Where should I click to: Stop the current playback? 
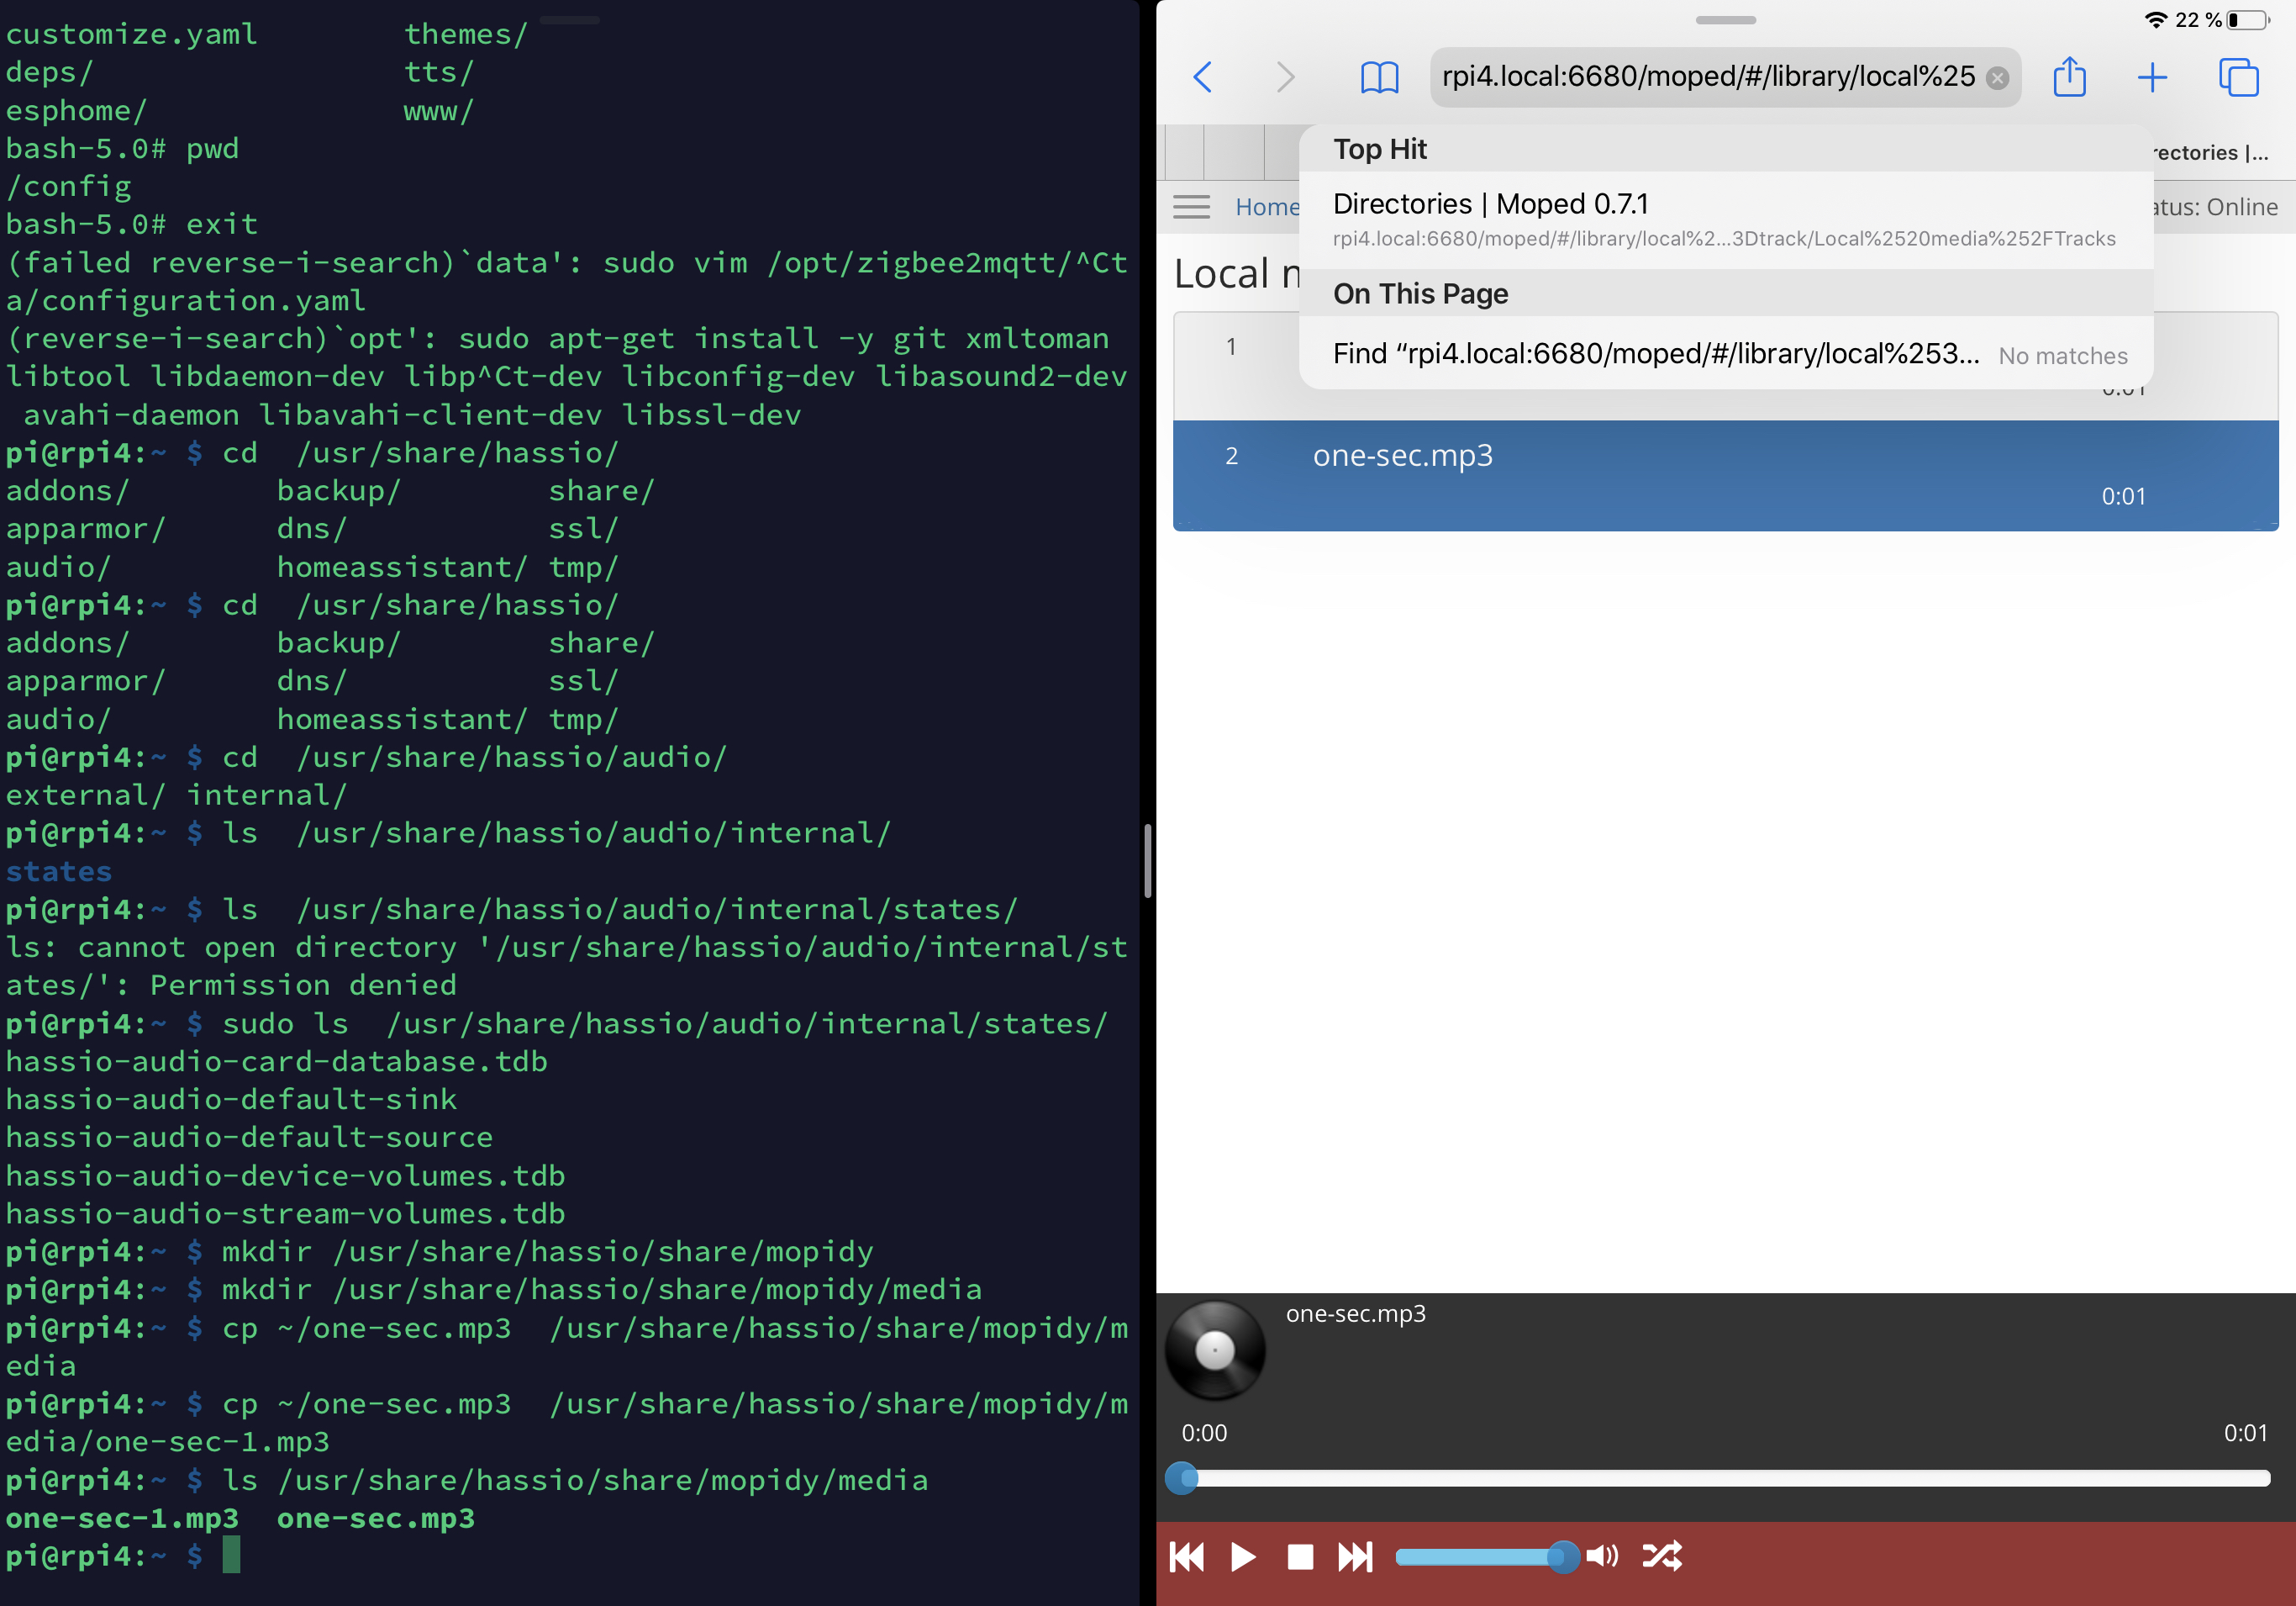[x=1300, y=1556]
